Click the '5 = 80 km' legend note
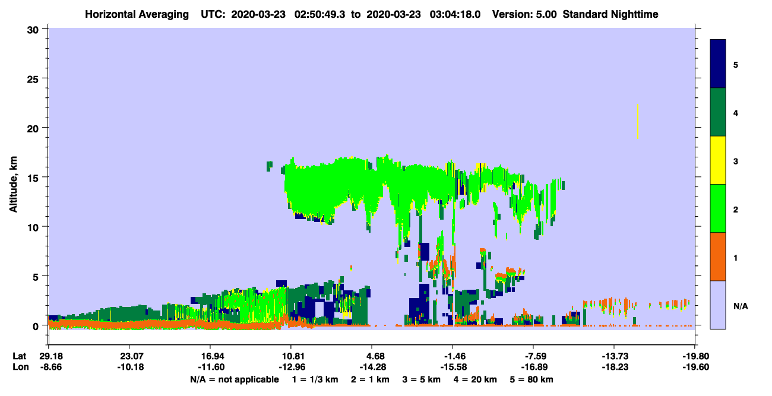This screenshot has width=772, height=396. point(531,379)
